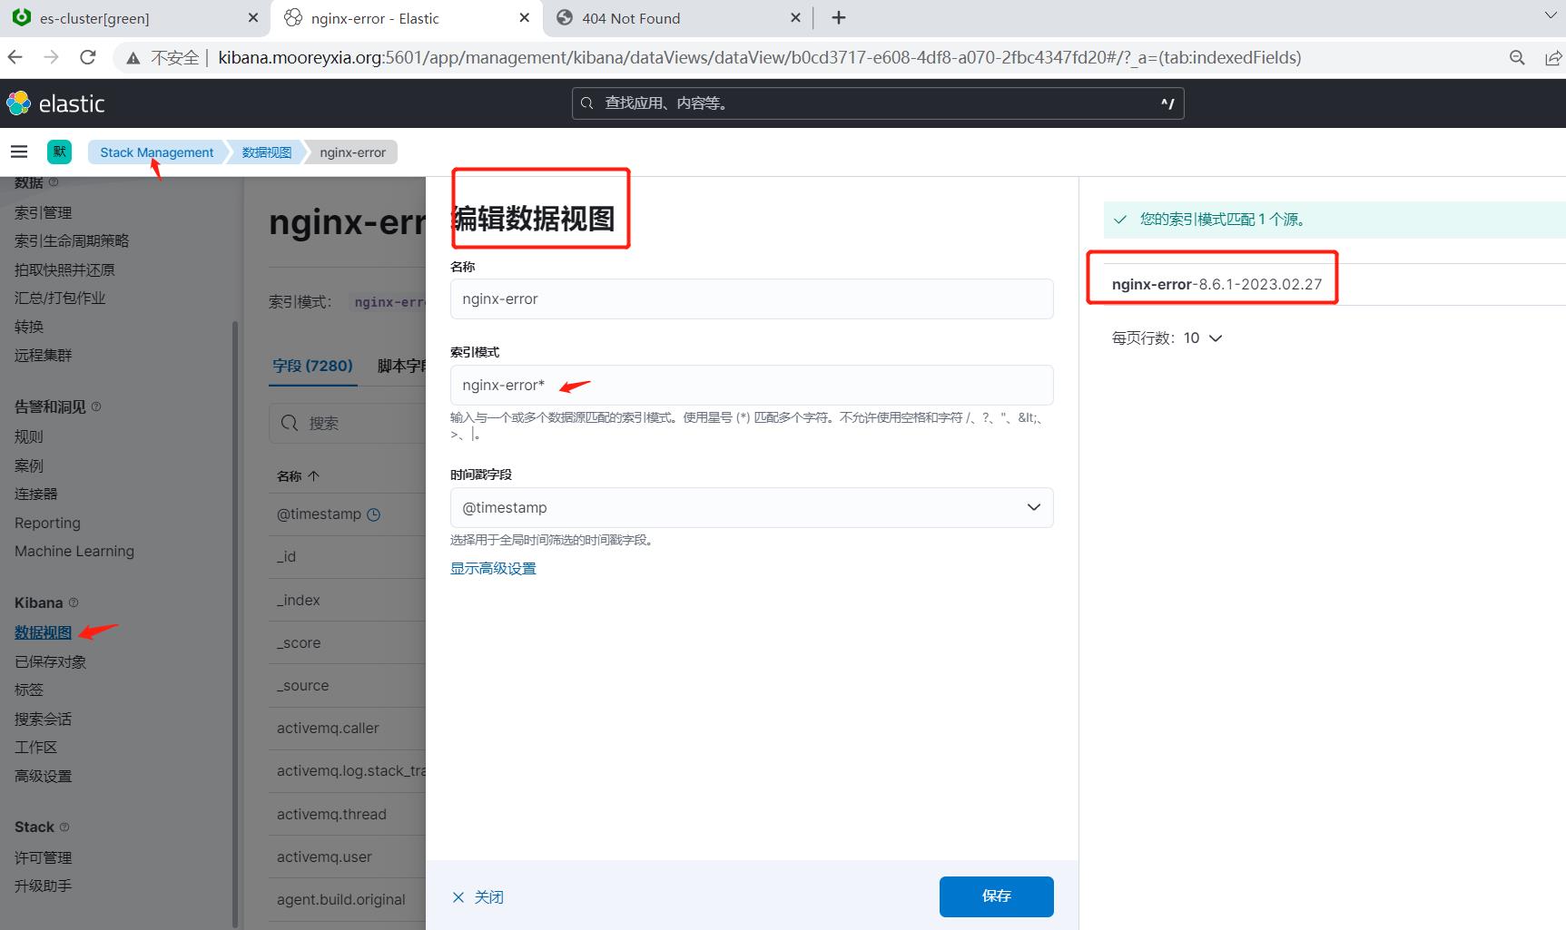
Task: Open Machine Learning in sidebar
Action: click(74, 551)
